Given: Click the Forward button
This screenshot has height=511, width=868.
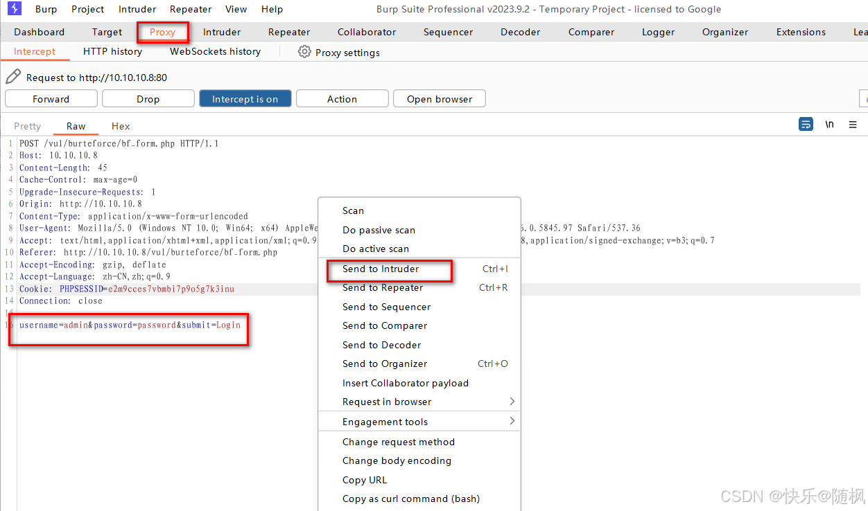Looking at the screenshot, I should pos(51,99).
